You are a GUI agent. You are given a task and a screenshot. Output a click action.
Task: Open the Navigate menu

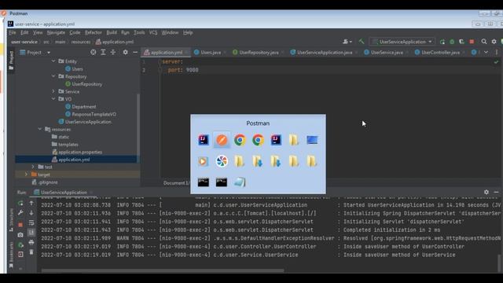(x=56, y=32)
